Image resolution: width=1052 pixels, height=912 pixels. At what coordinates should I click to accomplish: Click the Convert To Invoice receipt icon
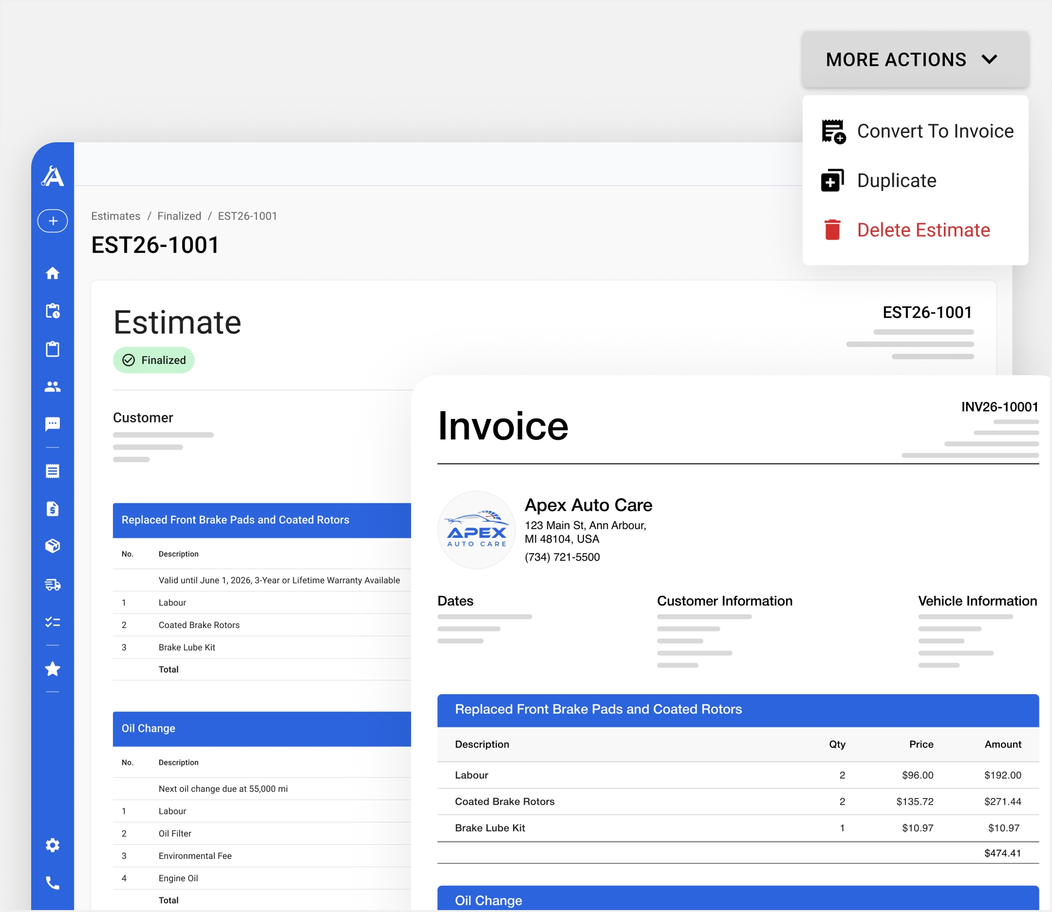click(x=833, y=132)
